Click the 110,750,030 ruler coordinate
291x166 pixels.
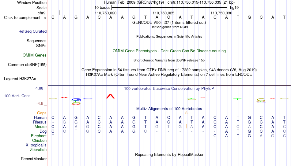221,13
